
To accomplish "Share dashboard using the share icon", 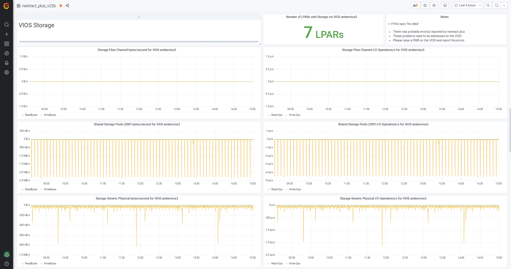I will pos(67,6).
